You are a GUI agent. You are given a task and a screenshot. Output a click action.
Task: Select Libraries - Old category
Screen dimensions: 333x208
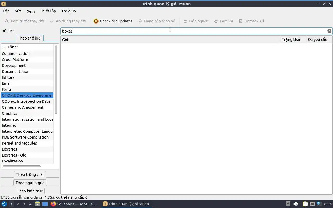coord(27,155)
